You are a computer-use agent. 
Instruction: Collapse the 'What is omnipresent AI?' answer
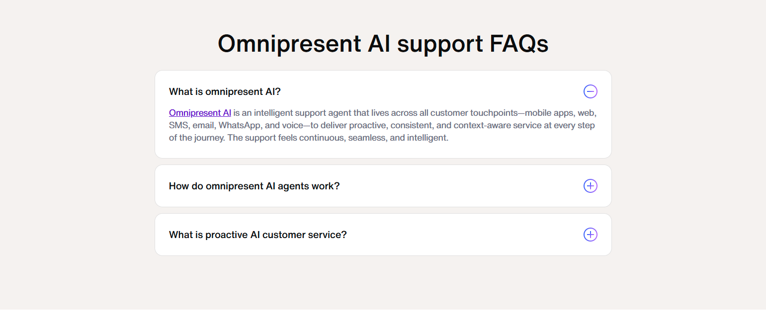(x=590, y=91)
